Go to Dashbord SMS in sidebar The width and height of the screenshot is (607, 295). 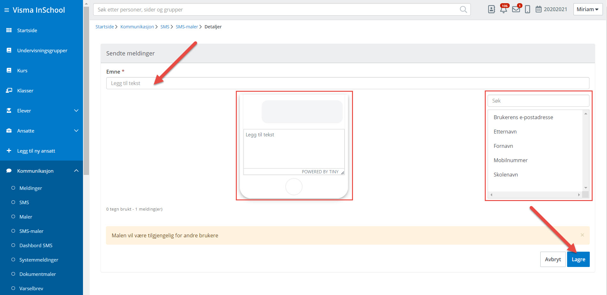[x=36, y=245]
